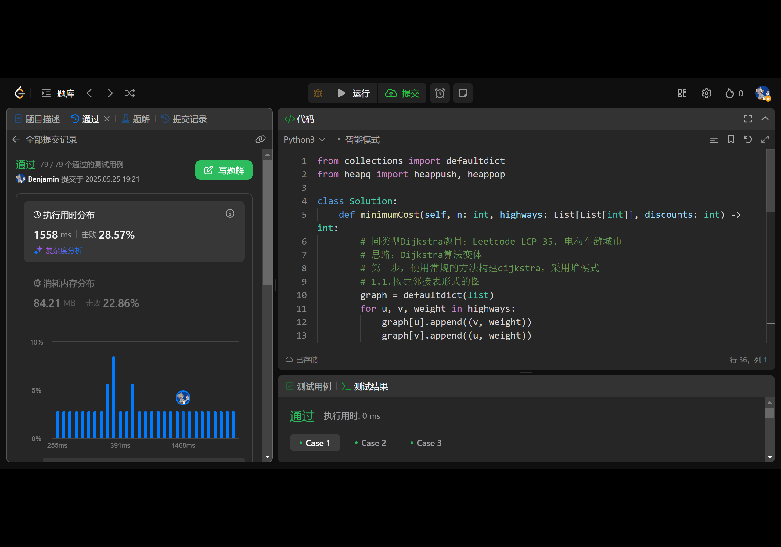Viewport: 781px width, 547px height.
Task: Select Case 1 test case
Action: pyautogui.click(x=315, y=443)
